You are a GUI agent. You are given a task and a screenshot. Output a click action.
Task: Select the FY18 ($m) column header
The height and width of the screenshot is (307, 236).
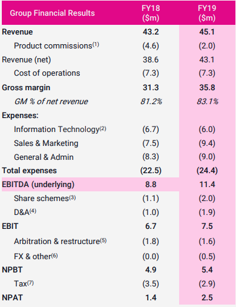(x=151, y=13)
